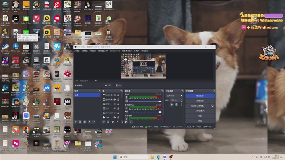Open the 麦克风/Aux mixer options menu

(126, 108)
